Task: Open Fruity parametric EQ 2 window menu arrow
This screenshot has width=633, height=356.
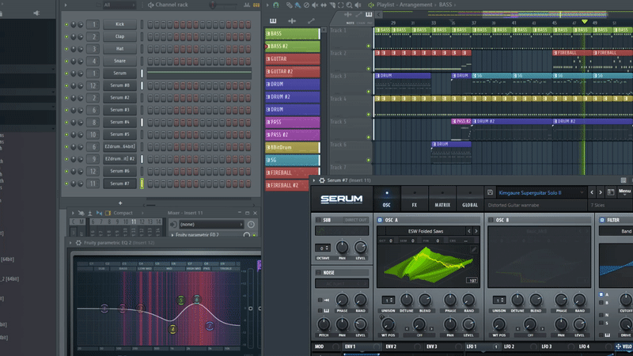Action: 70,243
